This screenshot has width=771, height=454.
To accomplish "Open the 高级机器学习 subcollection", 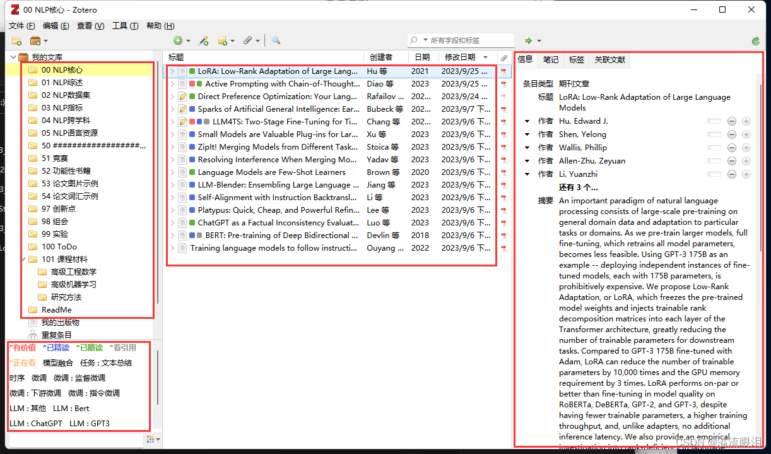I will click(74, 285).
